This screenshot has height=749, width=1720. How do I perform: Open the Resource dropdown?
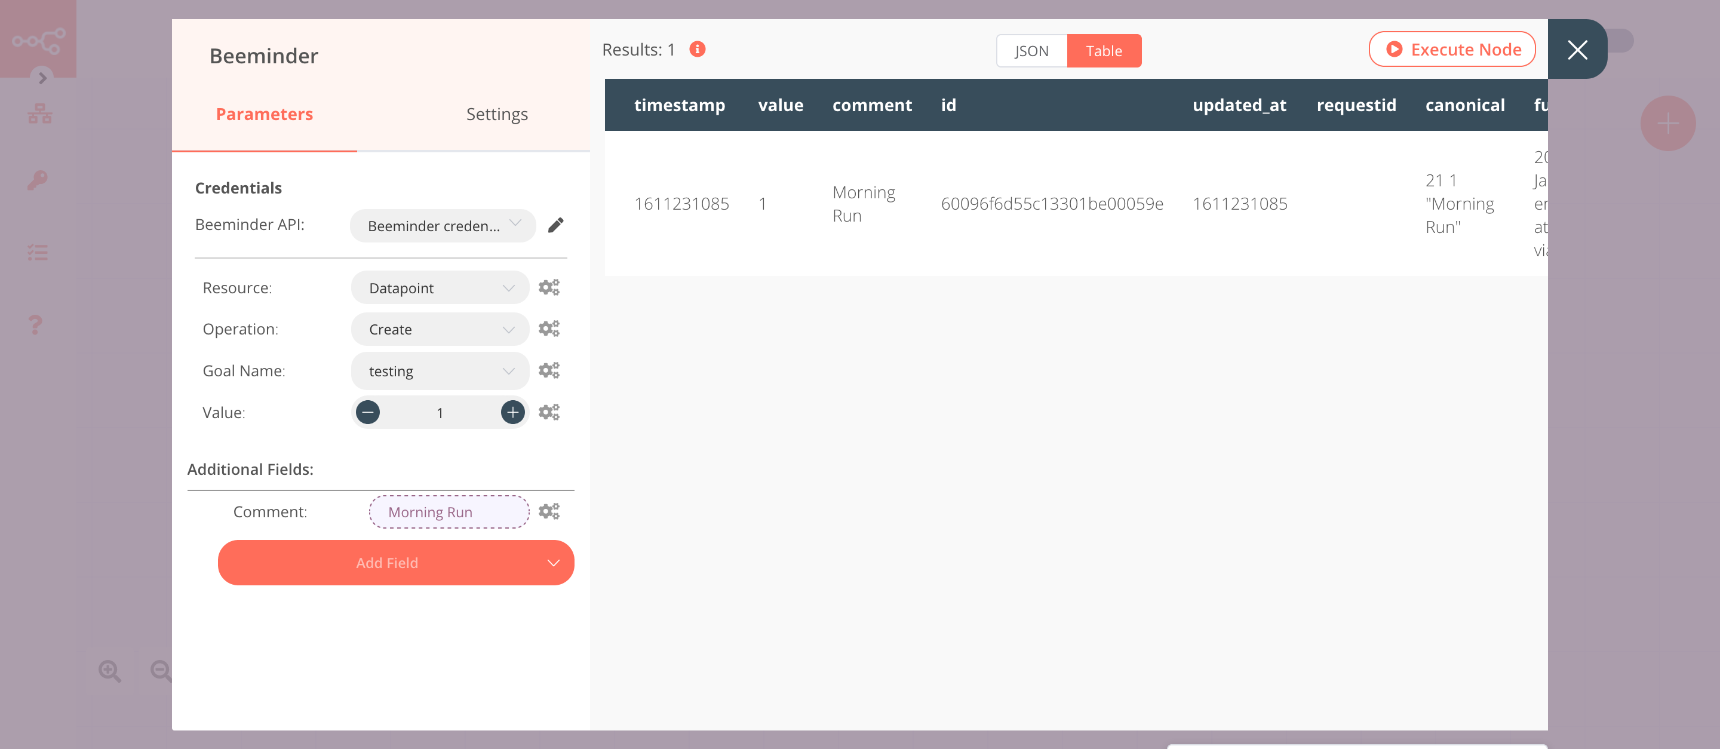(439, 287)
